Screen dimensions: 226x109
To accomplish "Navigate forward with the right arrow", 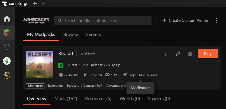I will (x=43, y=4).
